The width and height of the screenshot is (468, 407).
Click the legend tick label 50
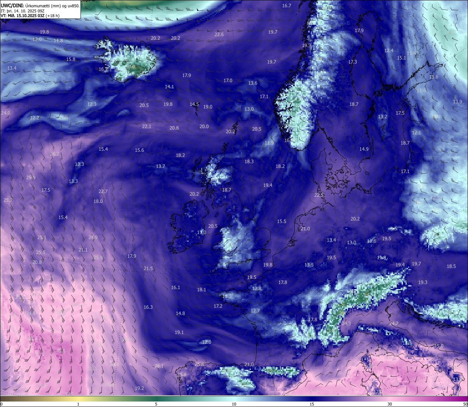(x=465, y=404)
